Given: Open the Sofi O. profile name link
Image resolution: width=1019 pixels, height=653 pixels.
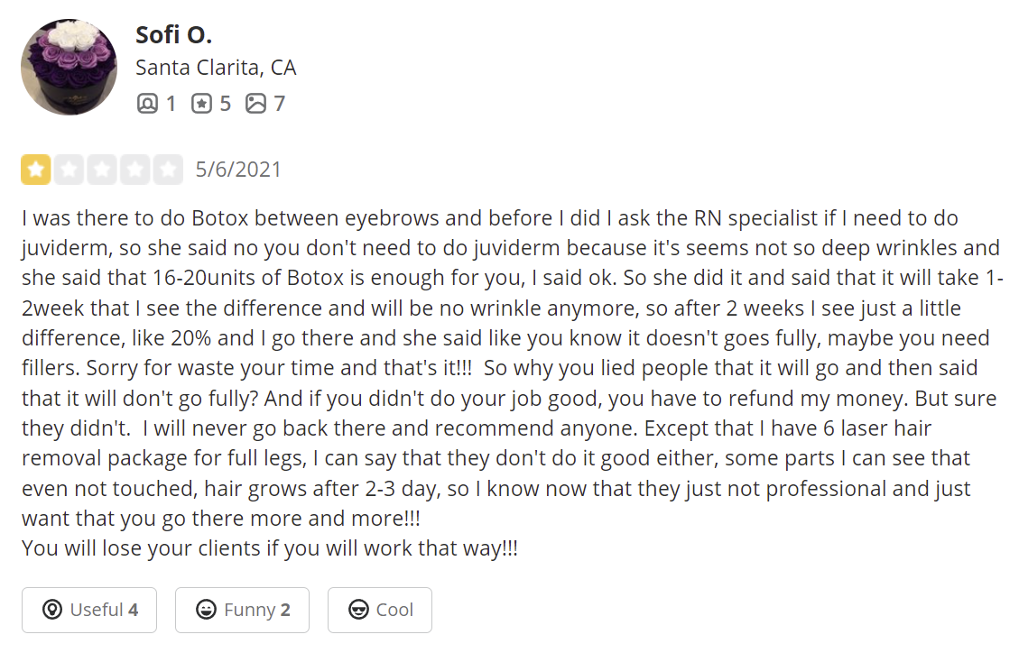Looking at the screenshot, I should [173, 34].
